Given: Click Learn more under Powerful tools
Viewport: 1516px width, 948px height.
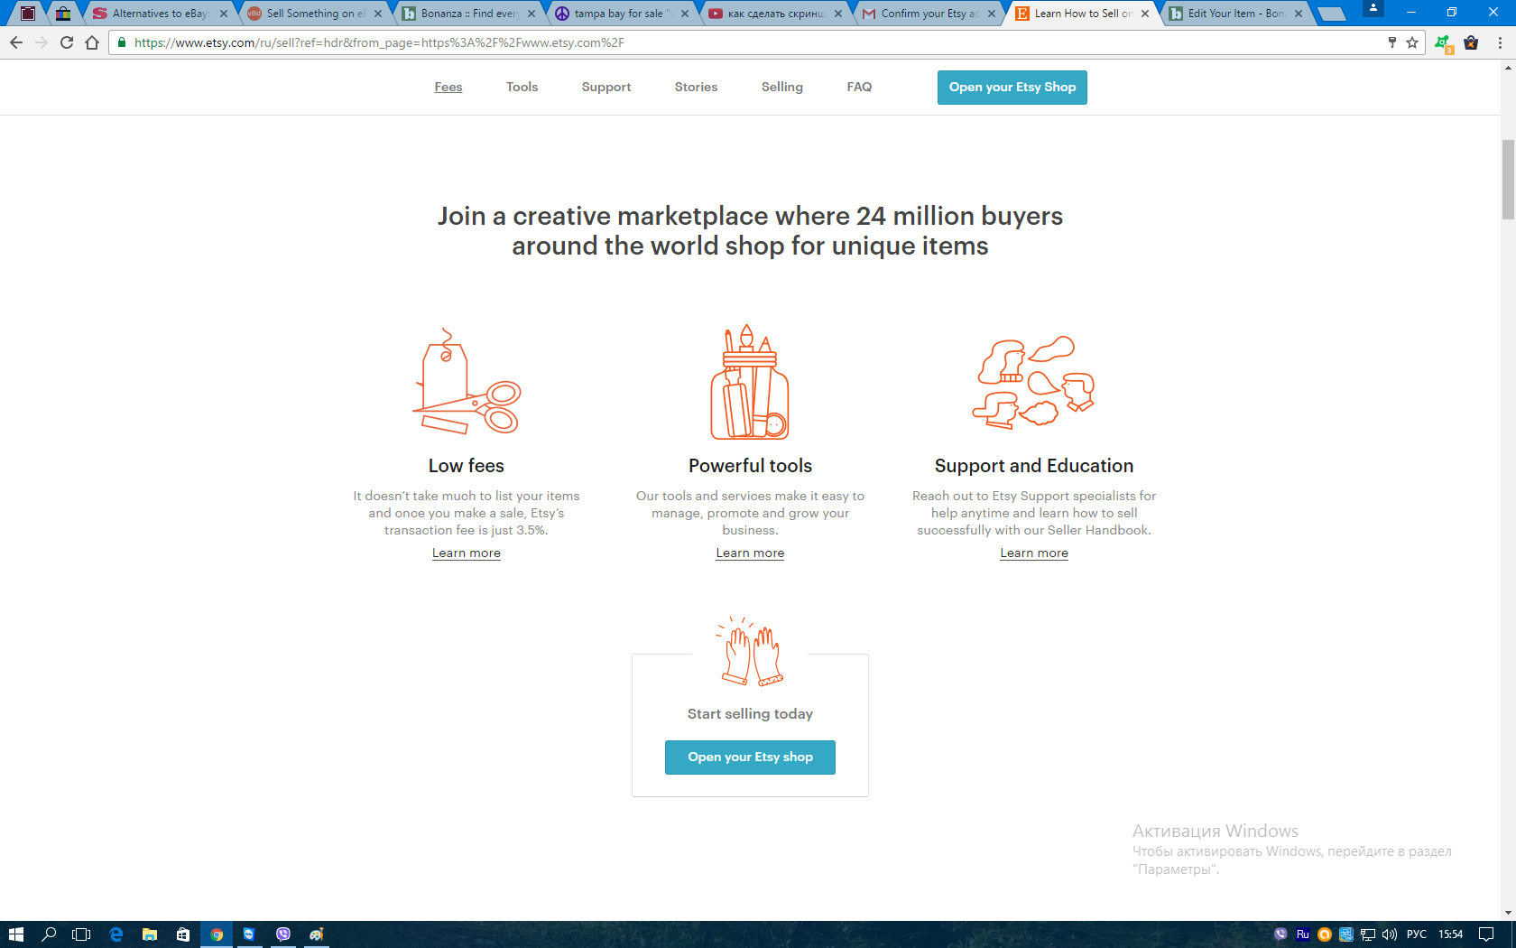Looking at the screenshot, I should pyautogui.click(x=750, y=553).
